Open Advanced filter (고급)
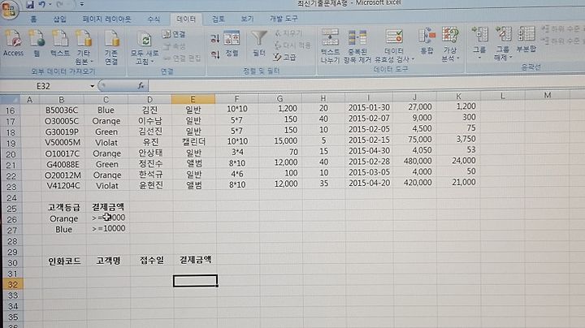585x328 pixels. [x=284, y=58]
